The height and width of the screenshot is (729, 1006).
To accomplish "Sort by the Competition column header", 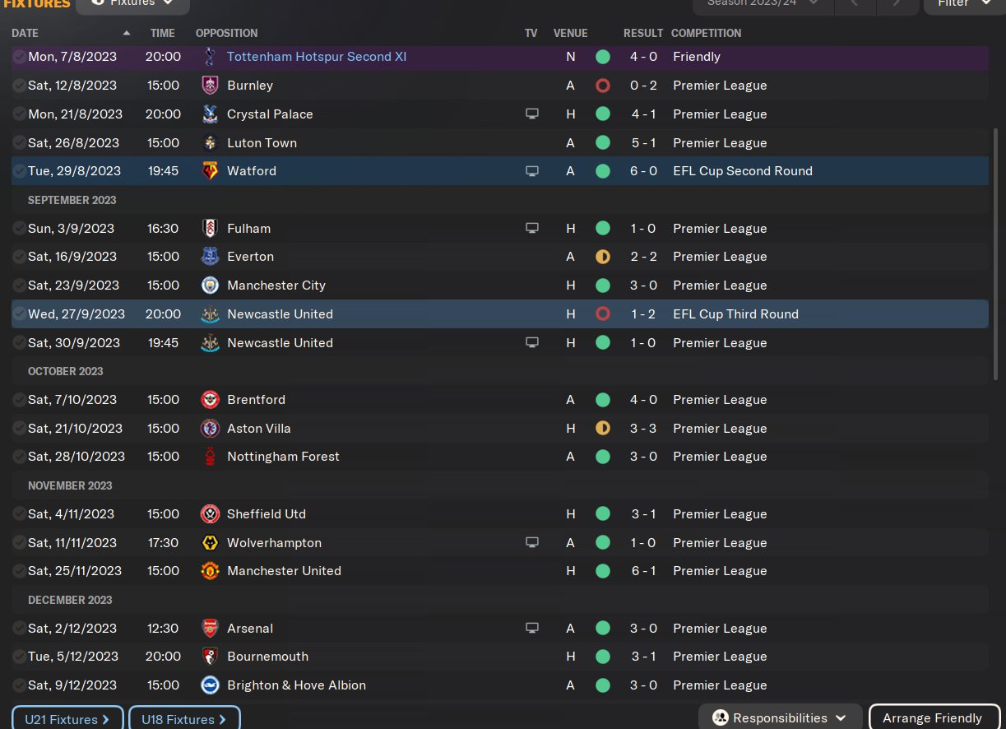I will [x=706, y=34].
